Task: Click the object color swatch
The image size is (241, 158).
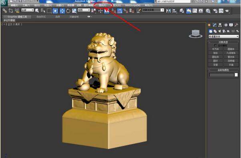Action: point(236,75)
